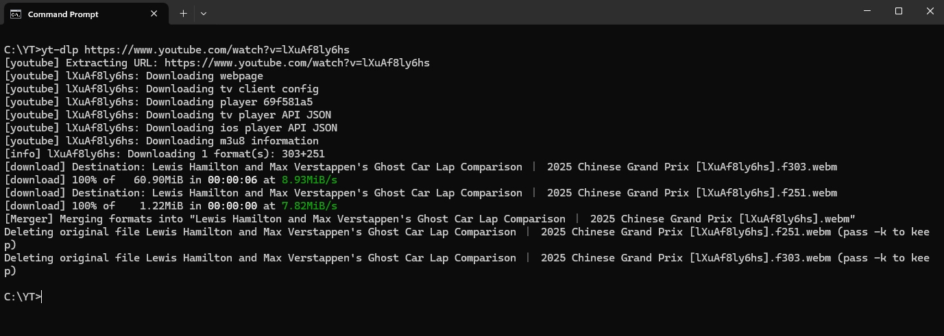The image size is (944, 336).
Task: Select the Command Prompt tab title
Action: 63,14
